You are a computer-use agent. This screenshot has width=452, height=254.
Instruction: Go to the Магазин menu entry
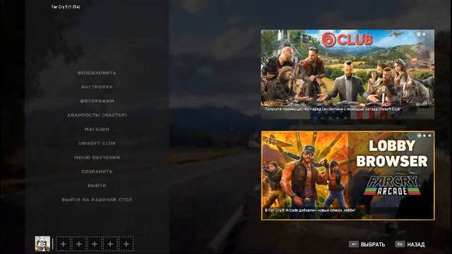point(97,129)
